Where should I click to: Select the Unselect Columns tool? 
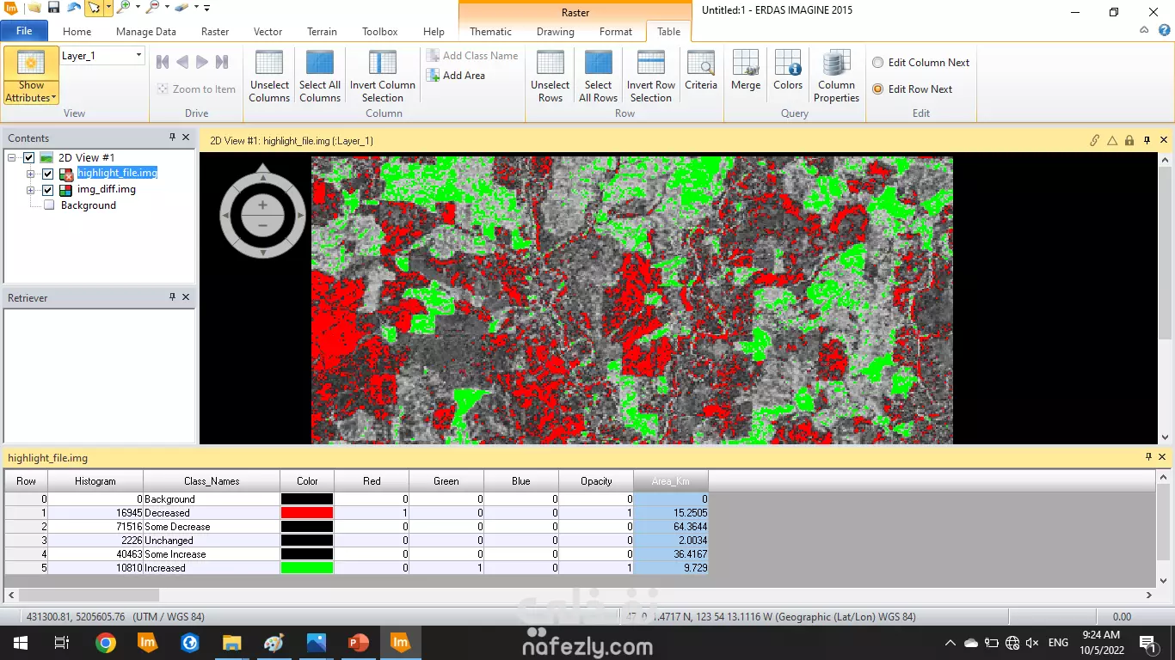coord(269,76)
